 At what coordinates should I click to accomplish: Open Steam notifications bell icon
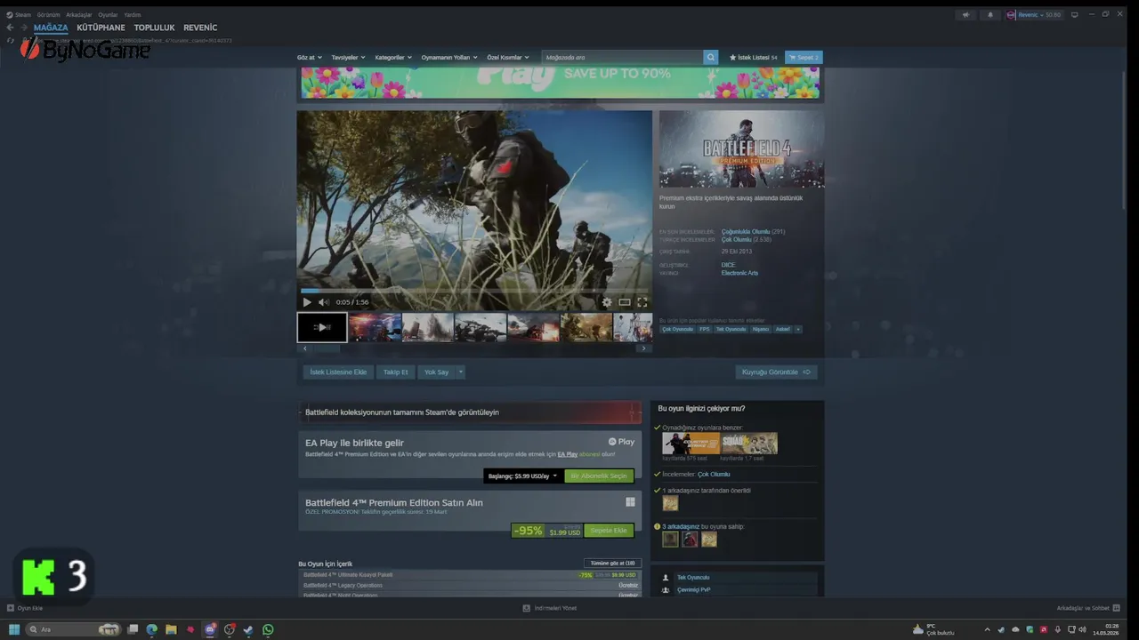pos(990,15)
